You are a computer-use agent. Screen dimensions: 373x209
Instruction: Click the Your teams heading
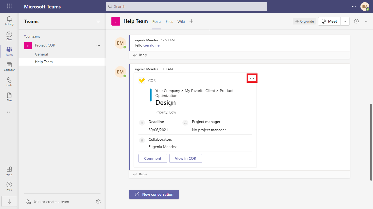(x=32, y=36)
